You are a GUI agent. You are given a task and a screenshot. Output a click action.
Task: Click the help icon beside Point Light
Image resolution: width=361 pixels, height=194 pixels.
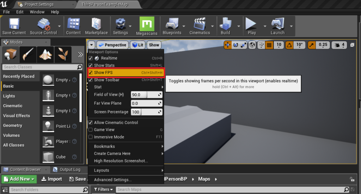pyautogui.click(x=74, y=126)
